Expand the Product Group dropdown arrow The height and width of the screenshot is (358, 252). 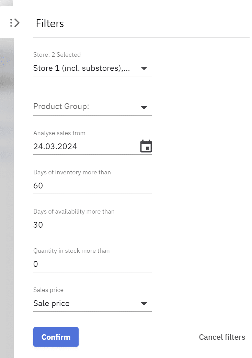[144, 108]
